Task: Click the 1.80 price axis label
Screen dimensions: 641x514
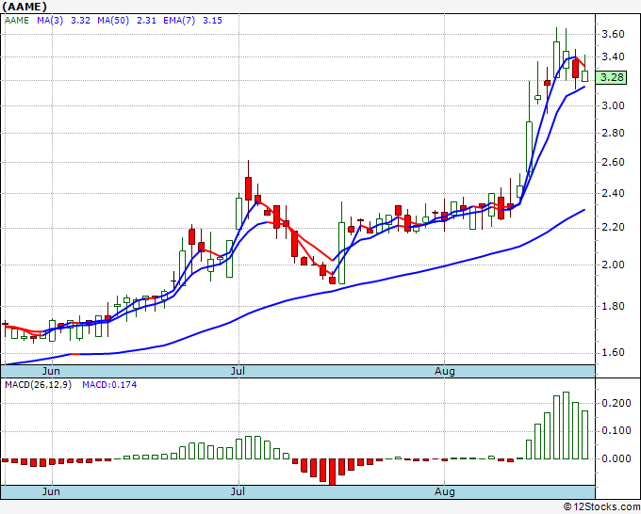Action: tap(614, 306)
